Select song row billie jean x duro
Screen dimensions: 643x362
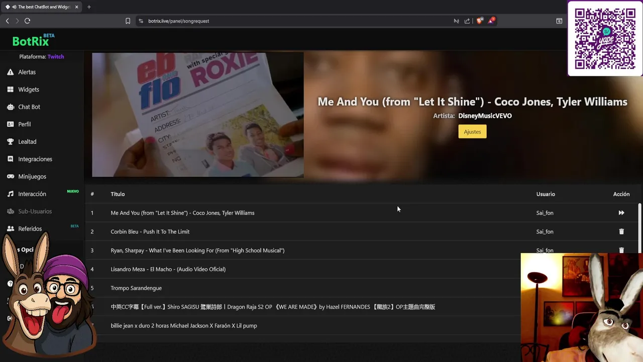(x=303, y=326)
